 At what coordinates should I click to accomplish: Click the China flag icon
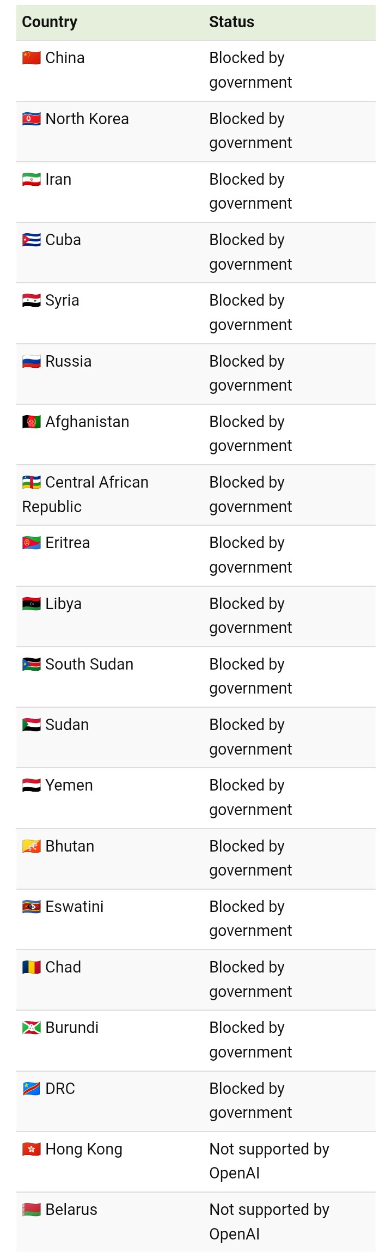click(32, 58)
